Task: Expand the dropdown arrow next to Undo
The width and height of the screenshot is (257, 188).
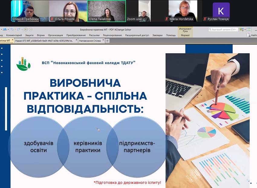Action: [15, 30]
